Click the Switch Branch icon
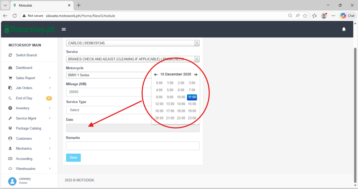Image resolution: width=358 pixels, height=189 pixels. (x=10, y=55)
